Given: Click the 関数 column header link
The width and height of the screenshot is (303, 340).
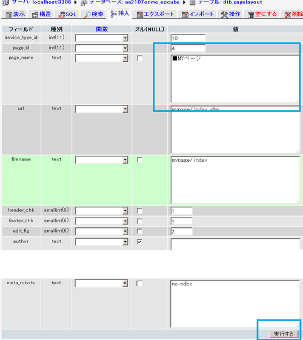Looking at the screenshot, I should (102, 29).
